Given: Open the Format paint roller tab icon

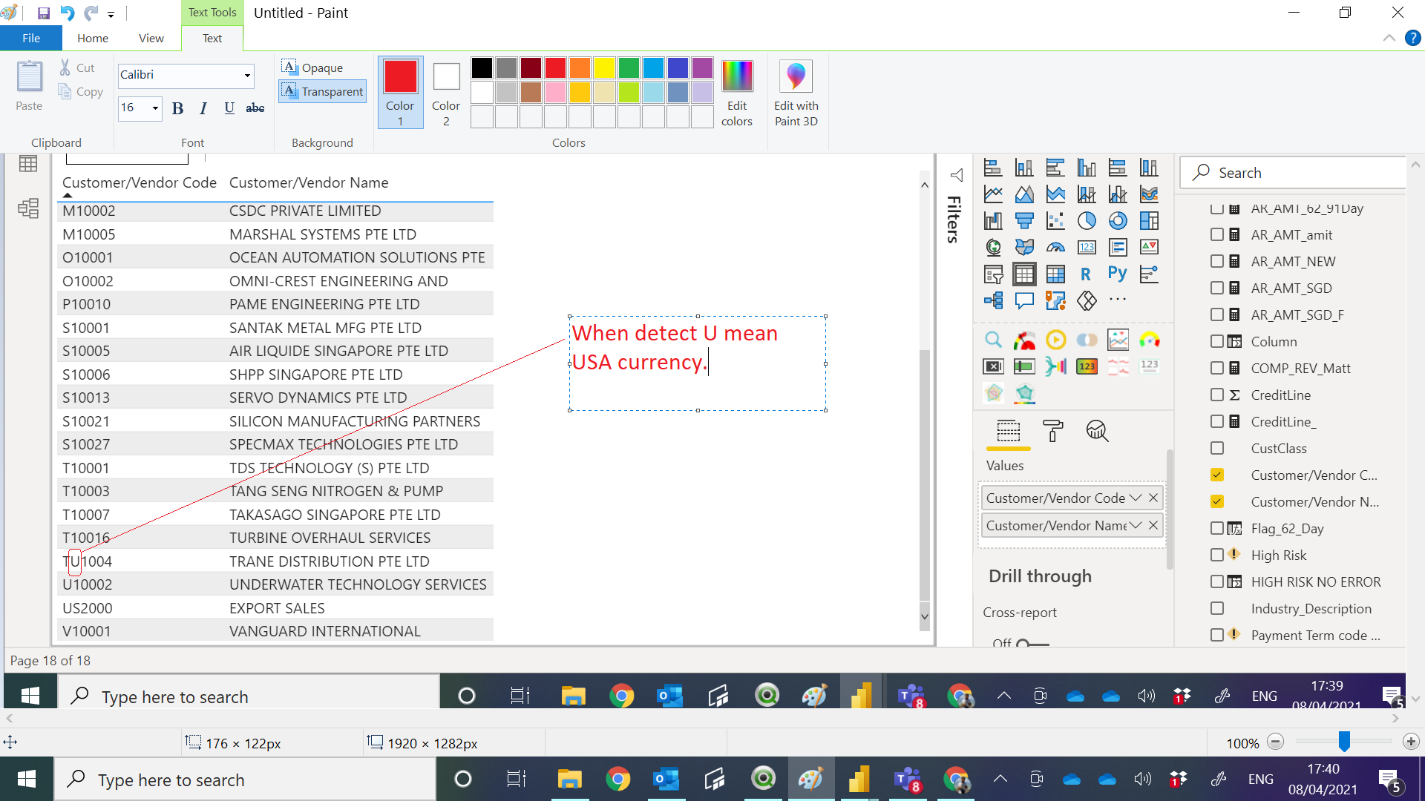Looking at the screenshot, I should coord(1052,431).
